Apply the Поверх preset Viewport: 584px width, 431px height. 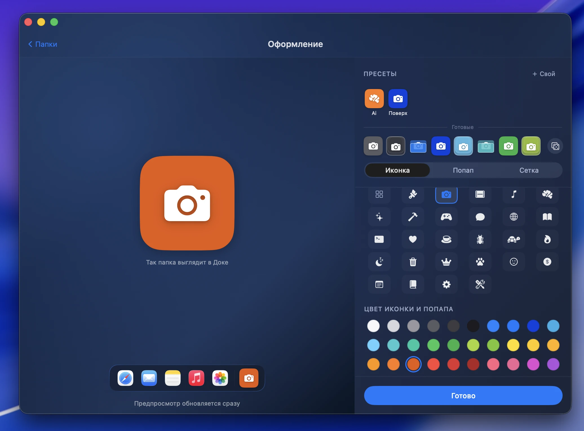coord(398,102)
